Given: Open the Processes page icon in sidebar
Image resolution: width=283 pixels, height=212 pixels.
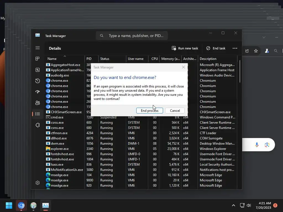Looking at the screenshot, I should click(x=38, y=59).
